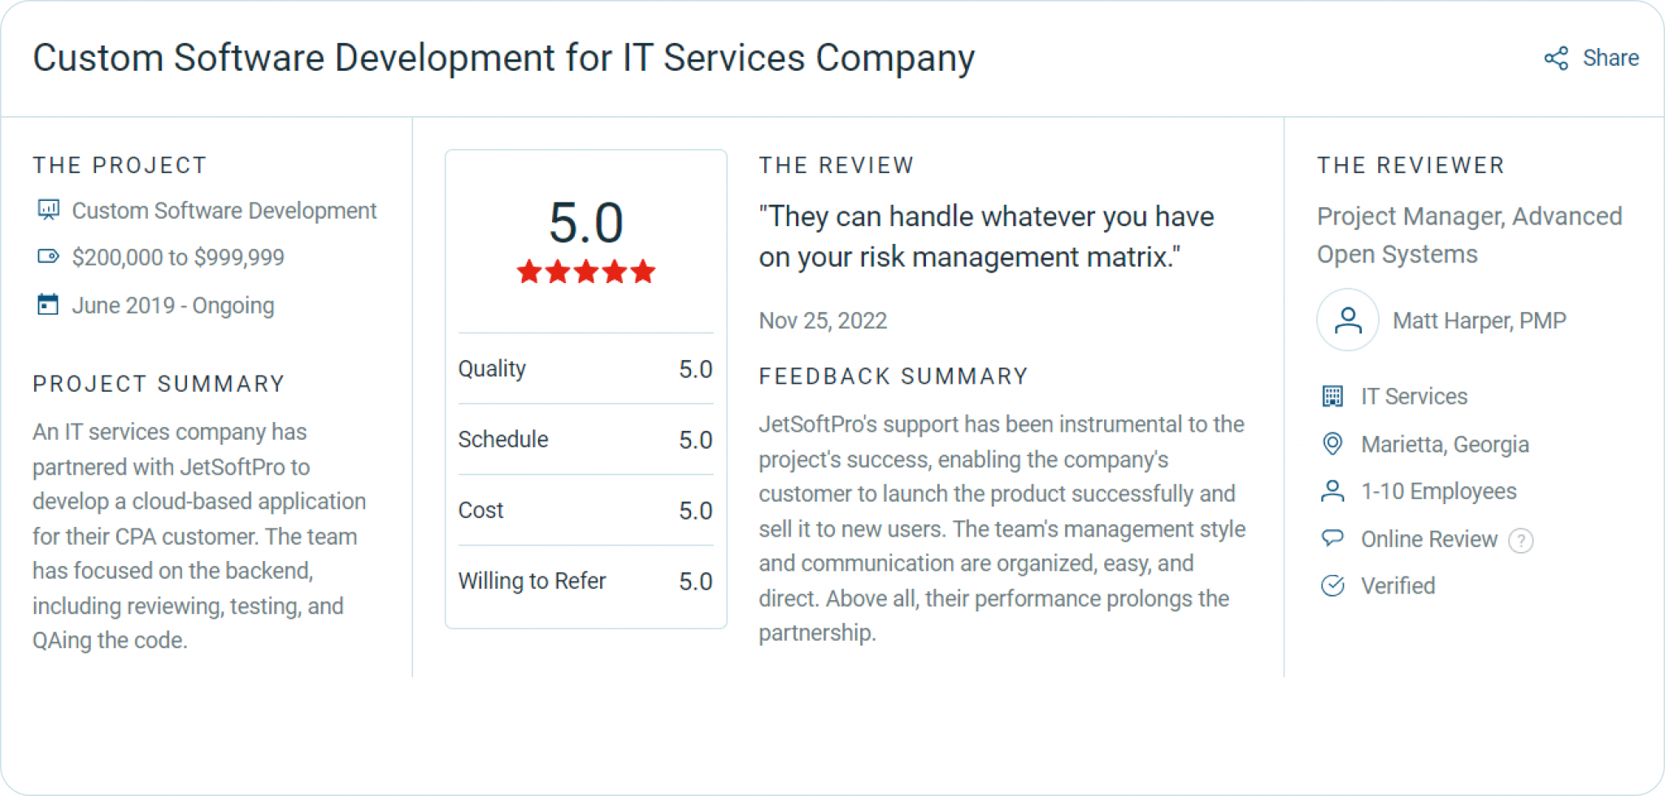Click the Quality 5.0 rating row
The image size is (1665, 796).
pyautogui.click(x=585, y=368)
